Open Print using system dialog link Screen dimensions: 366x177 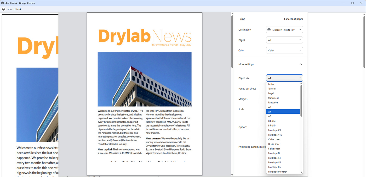(252, 147)
